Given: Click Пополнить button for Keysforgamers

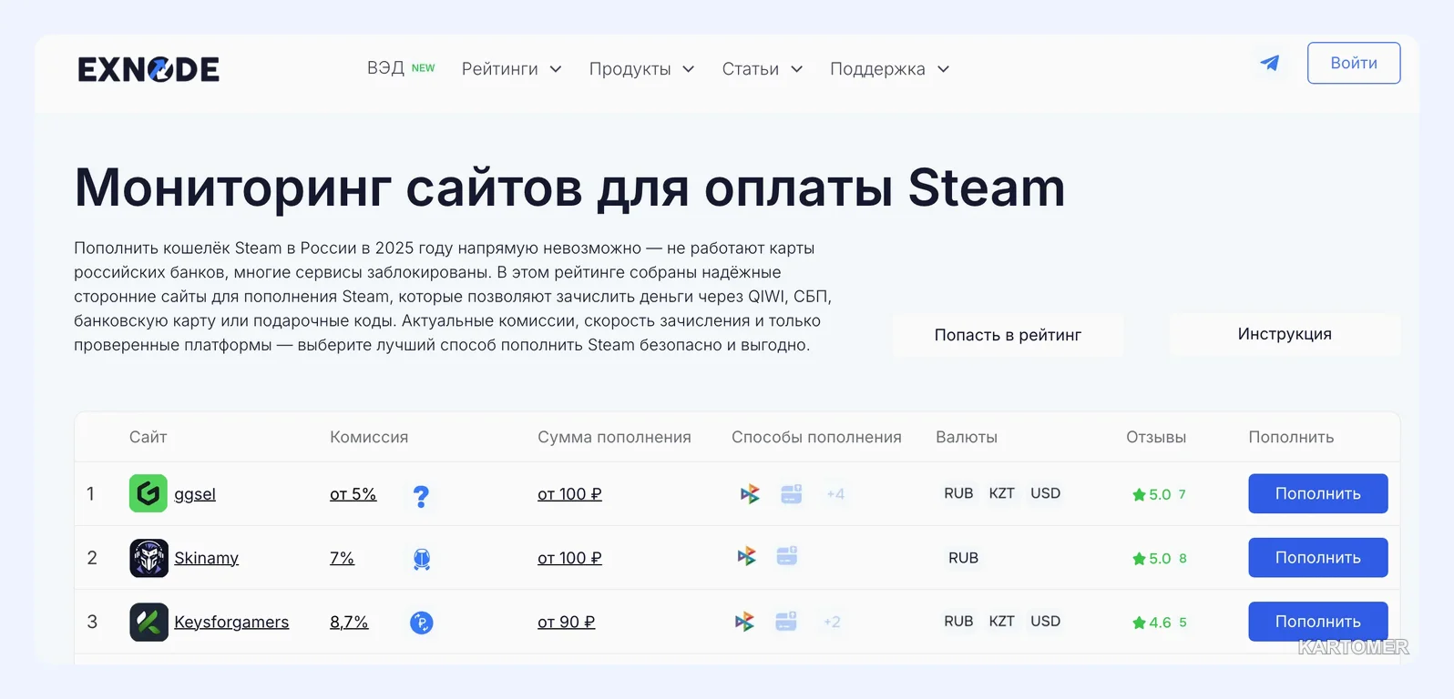Looking at the screenshot, I should tap(1318, 622).
